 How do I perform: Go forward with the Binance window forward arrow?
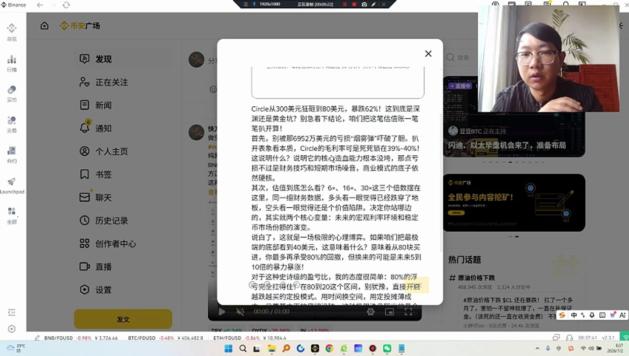(x=53, y=5)
